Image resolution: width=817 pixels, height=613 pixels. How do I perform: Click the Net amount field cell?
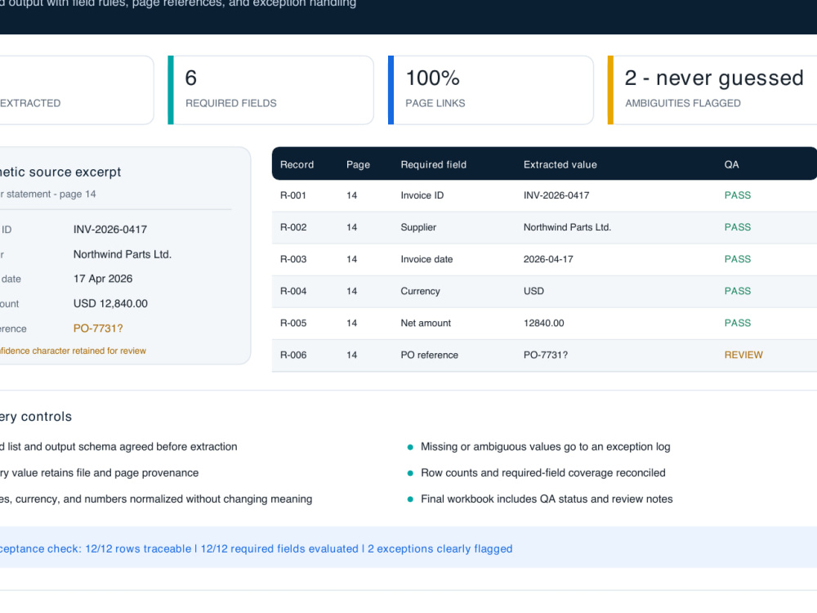click(x=426, y=323)
